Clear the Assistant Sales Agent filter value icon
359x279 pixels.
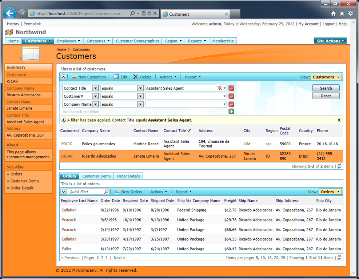click(x=219, y=88)
